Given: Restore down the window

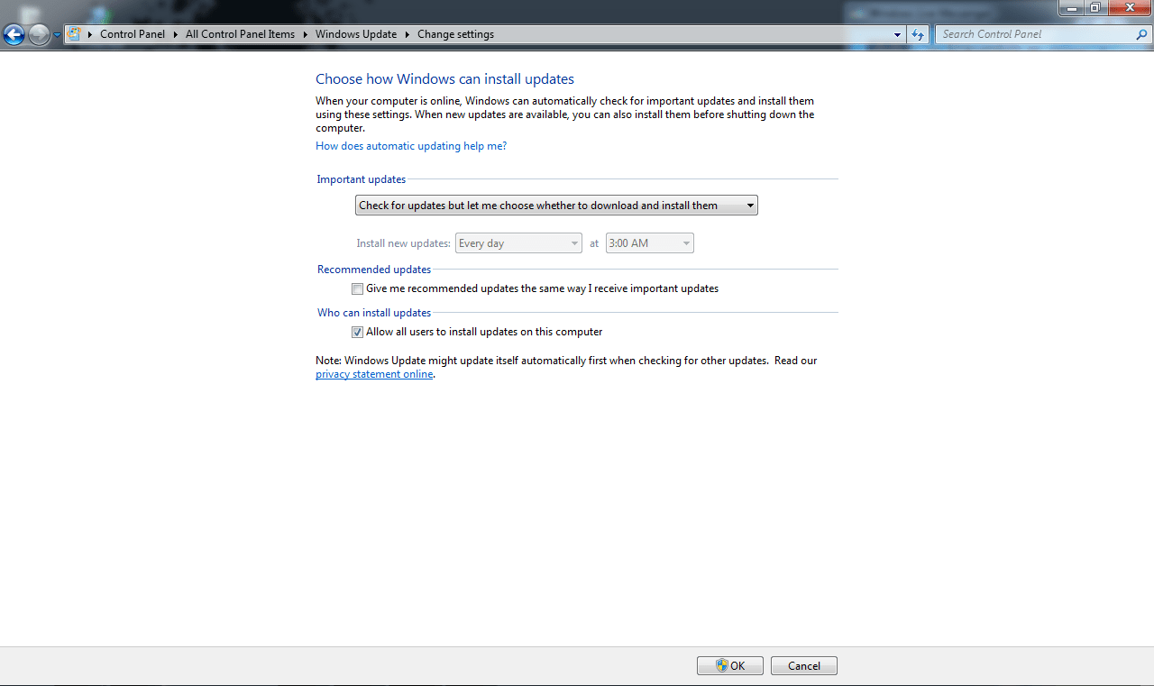Looking at the screenshot, I should click(x=1094, y=7).
